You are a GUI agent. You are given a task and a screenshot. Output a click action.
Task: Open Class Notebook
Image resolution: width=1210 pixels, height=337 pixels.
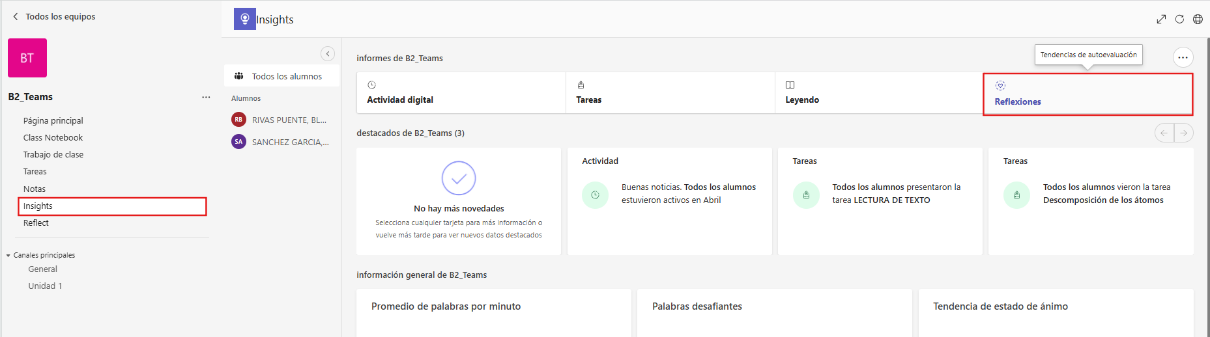[x=53, y=137]
